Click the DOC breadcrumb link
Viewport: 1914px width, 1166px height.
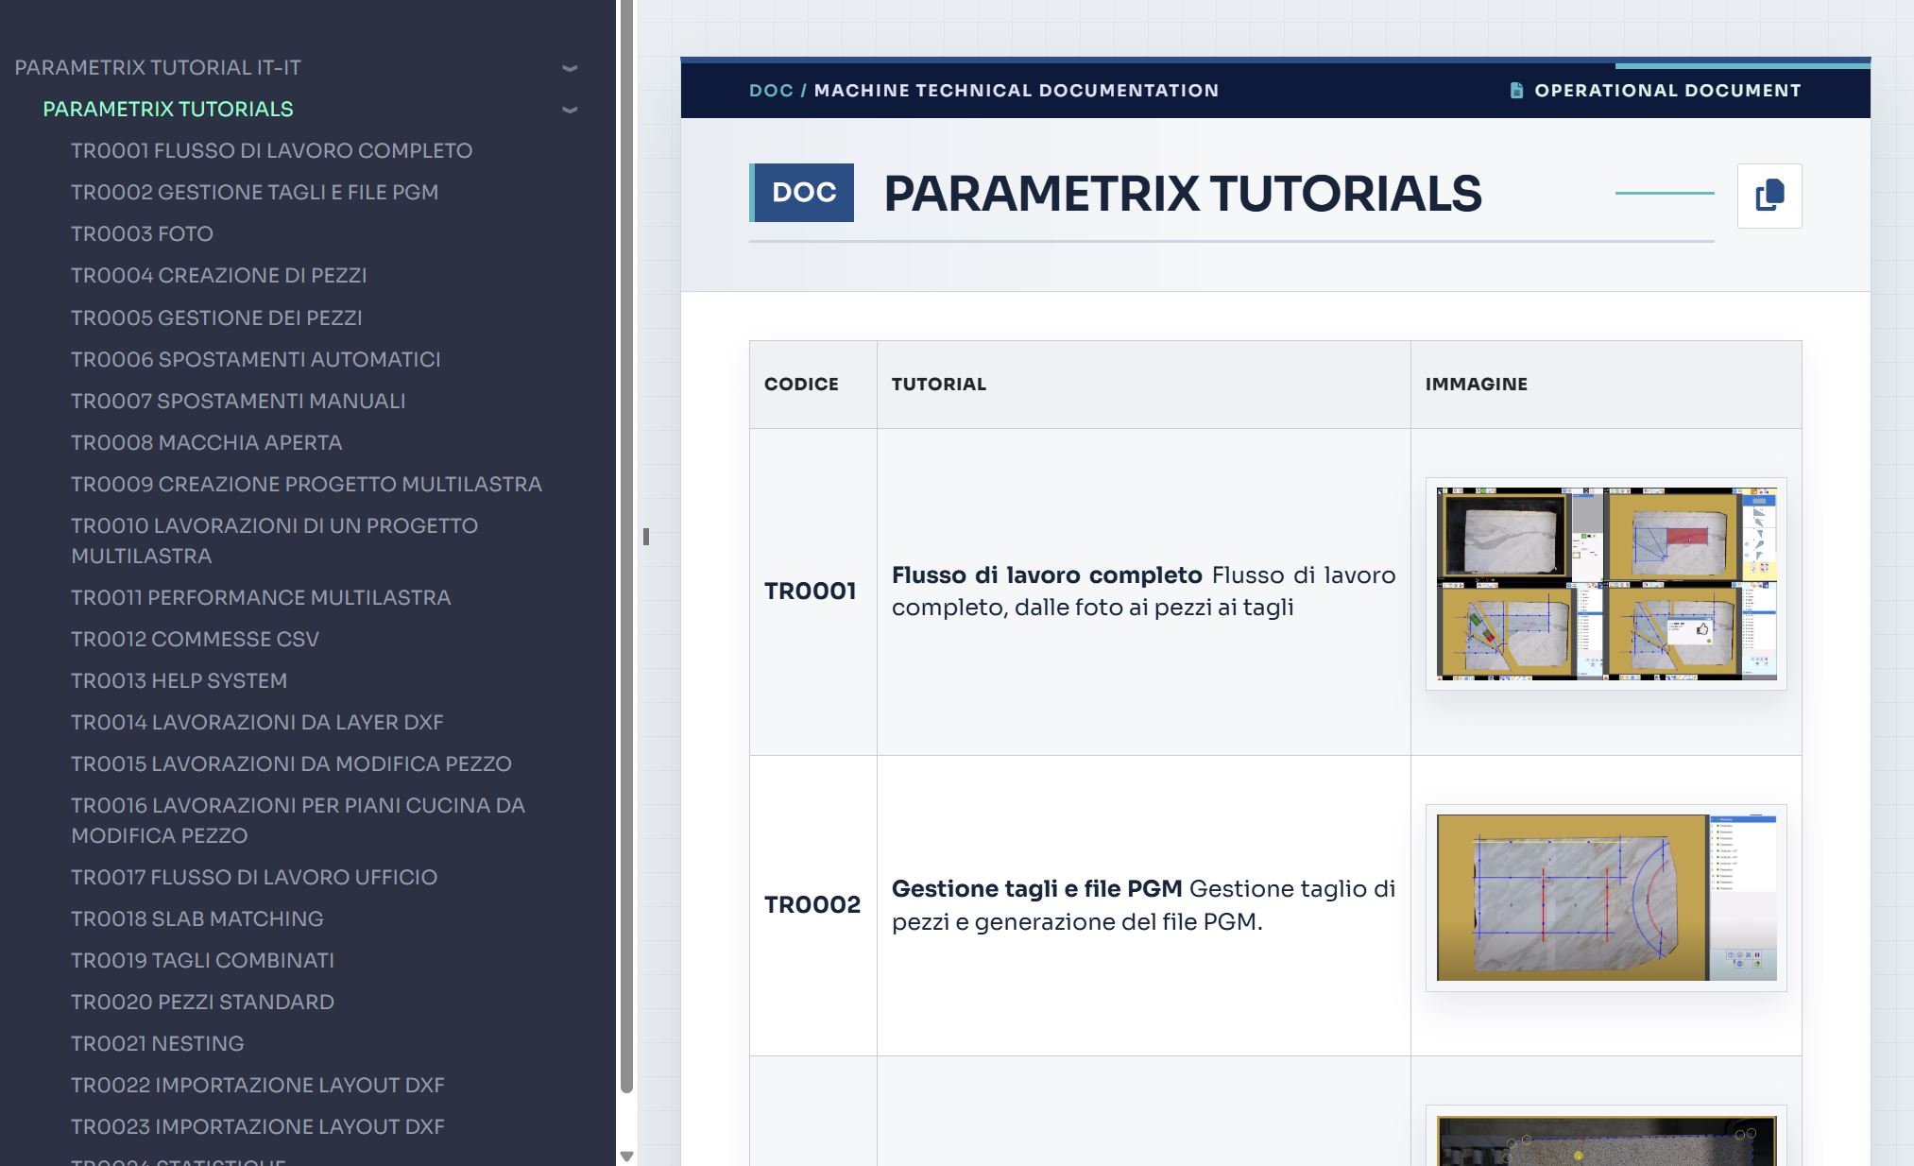[x=771, y=91]
